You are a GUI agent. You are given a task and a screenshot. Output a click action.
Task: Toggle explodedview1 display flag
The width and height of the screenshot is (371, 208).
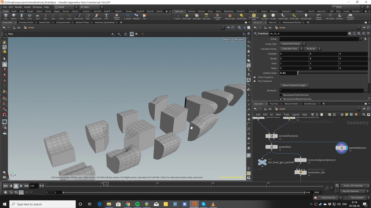[346, 148]
